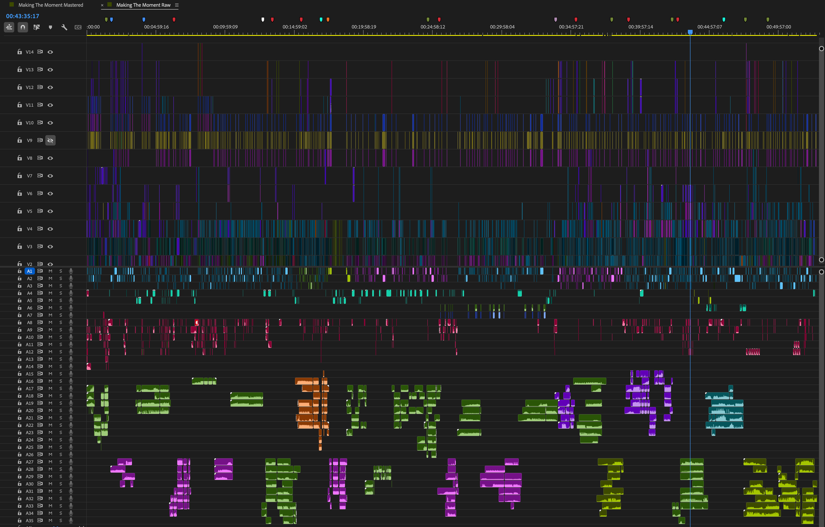This screenshot has width=825, height=527.
Task: Open Making The Moment Raw panel menu
Action: coord(177,5)
